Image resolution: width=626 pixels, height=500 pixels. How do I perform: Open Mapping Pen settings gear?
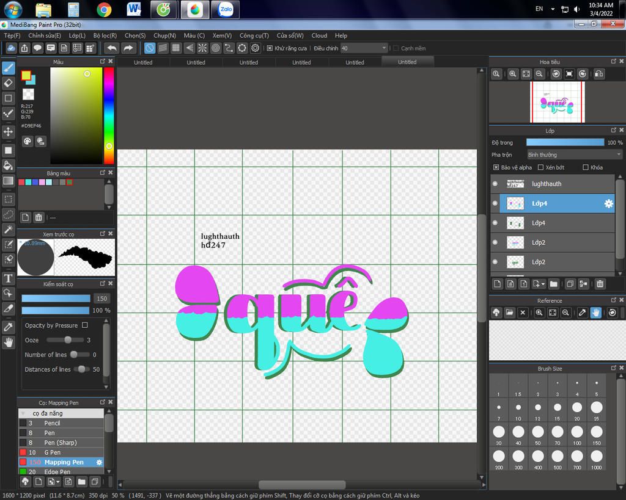[x=99, y=462]
